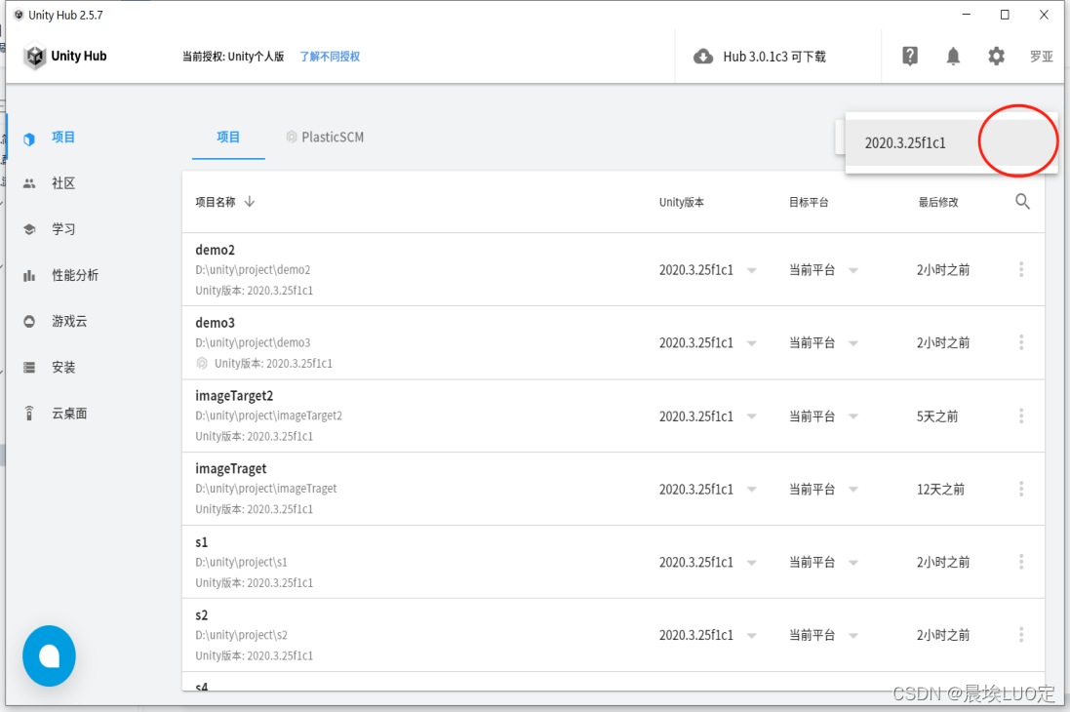Click the 项目 sidebar cube icon

pos(28,138)
